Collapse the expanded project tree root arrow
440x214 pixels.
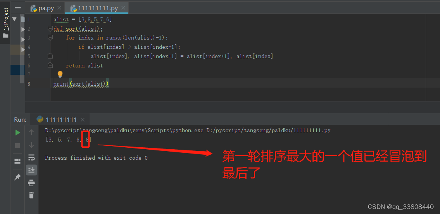[15, 19]
